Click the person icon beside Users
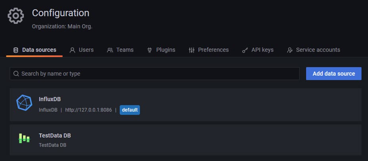The width and height of the screenshot is (368, 161). coord(73,50)
